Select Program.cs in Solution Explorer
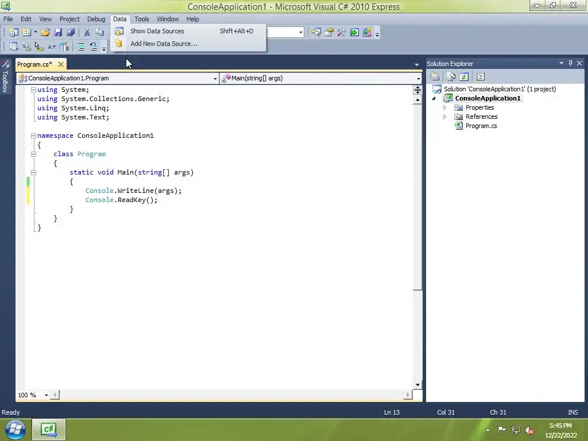Image resolution: width=588 pixels, height=441 pixels. (x=481, y=126)
